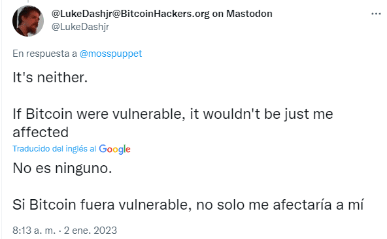Click the "Traducido del inglés al" link
387x239 pixels.
54,149
